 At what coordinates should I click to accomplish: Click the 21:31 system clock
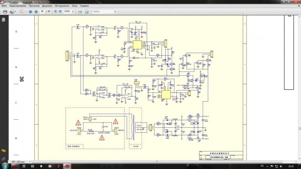[x=291, y=166]
